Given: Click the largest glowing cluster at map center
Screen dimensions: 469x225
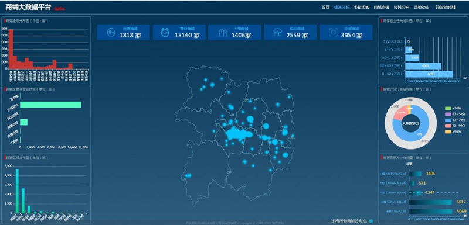Looking at the screenshot, I should click(237, 134).
